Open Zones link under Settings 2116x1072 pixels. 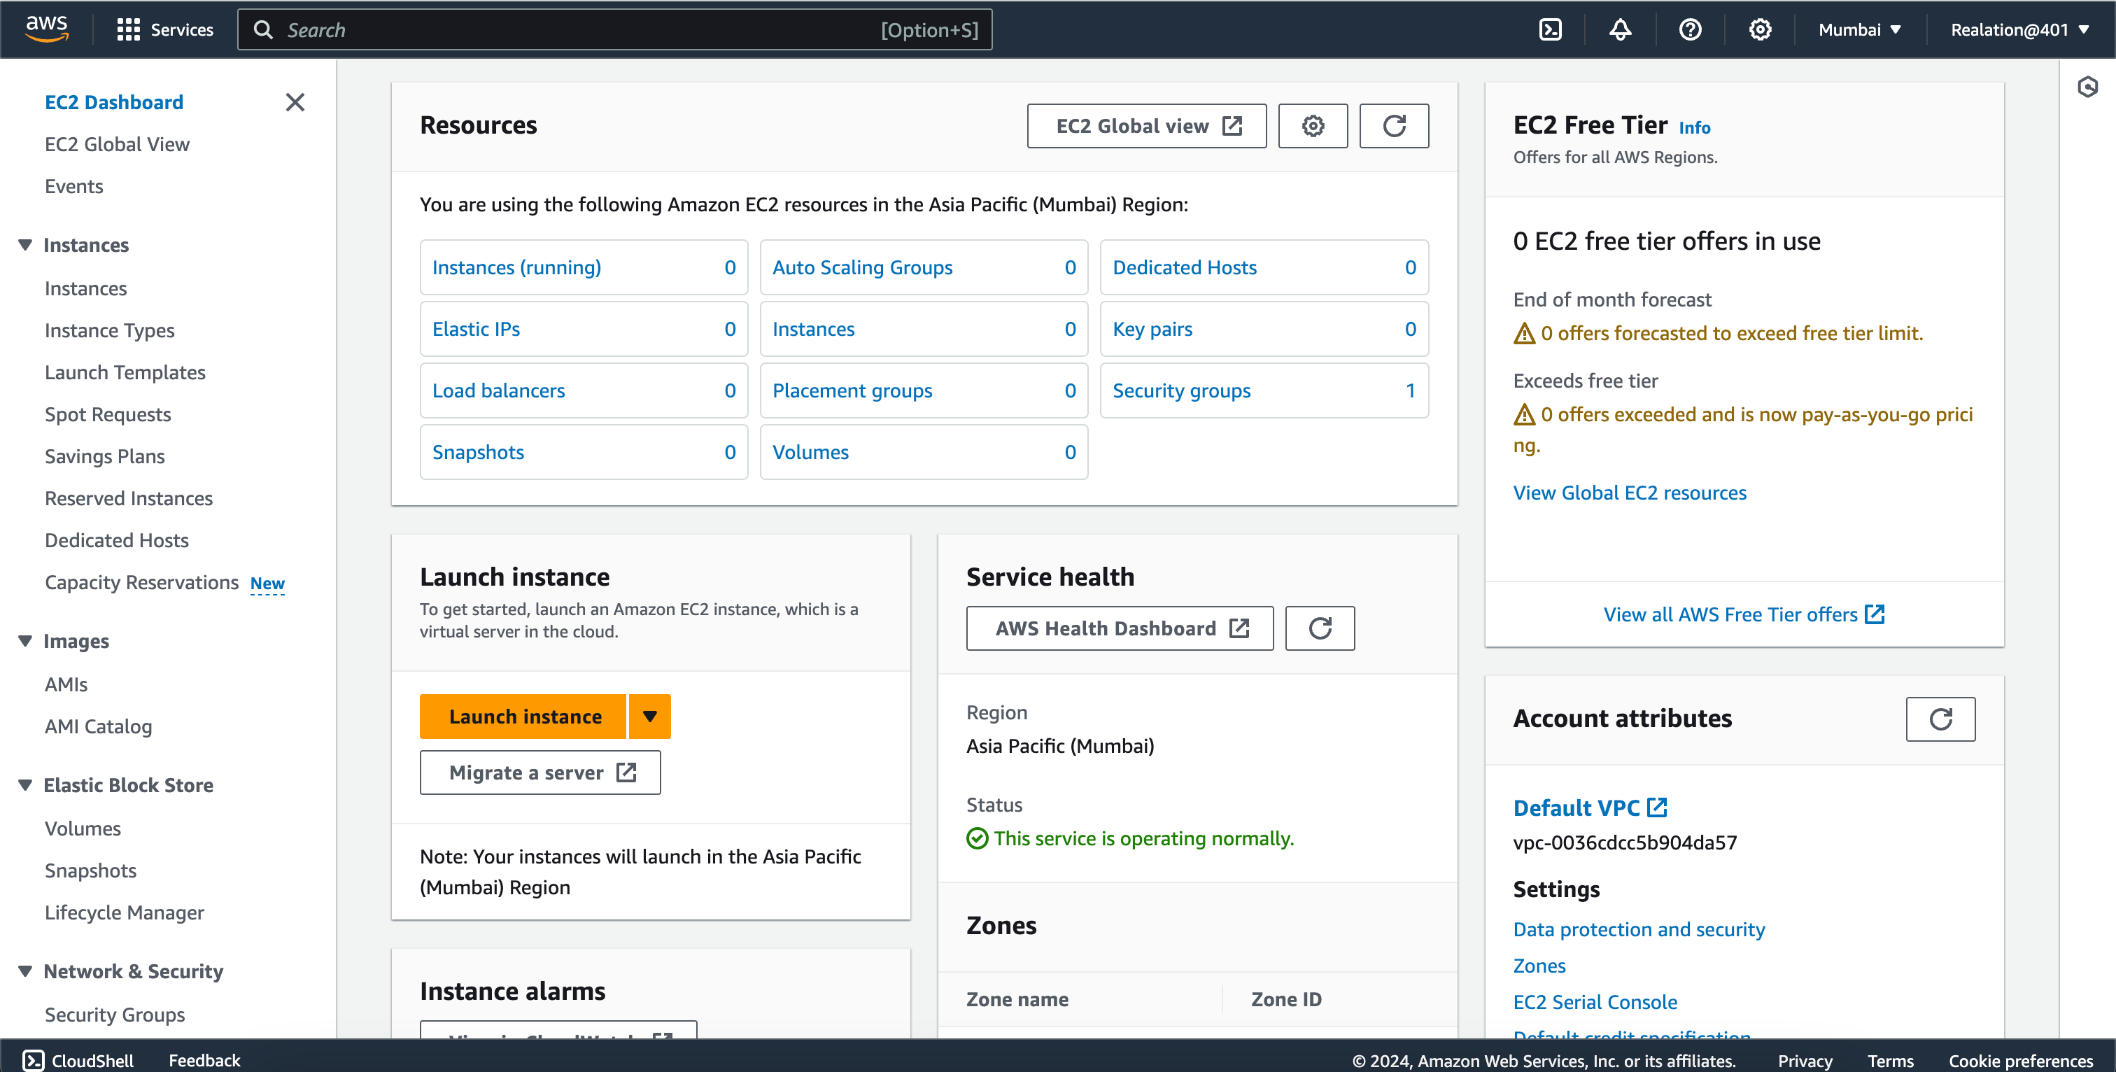(x=1539, y=965)
